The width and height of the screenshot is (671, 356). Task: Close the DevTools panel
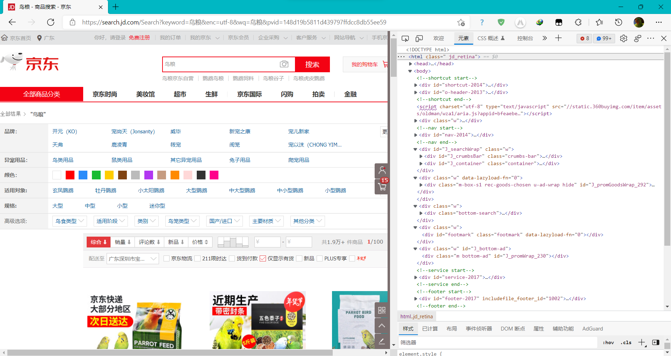point(664,38)
